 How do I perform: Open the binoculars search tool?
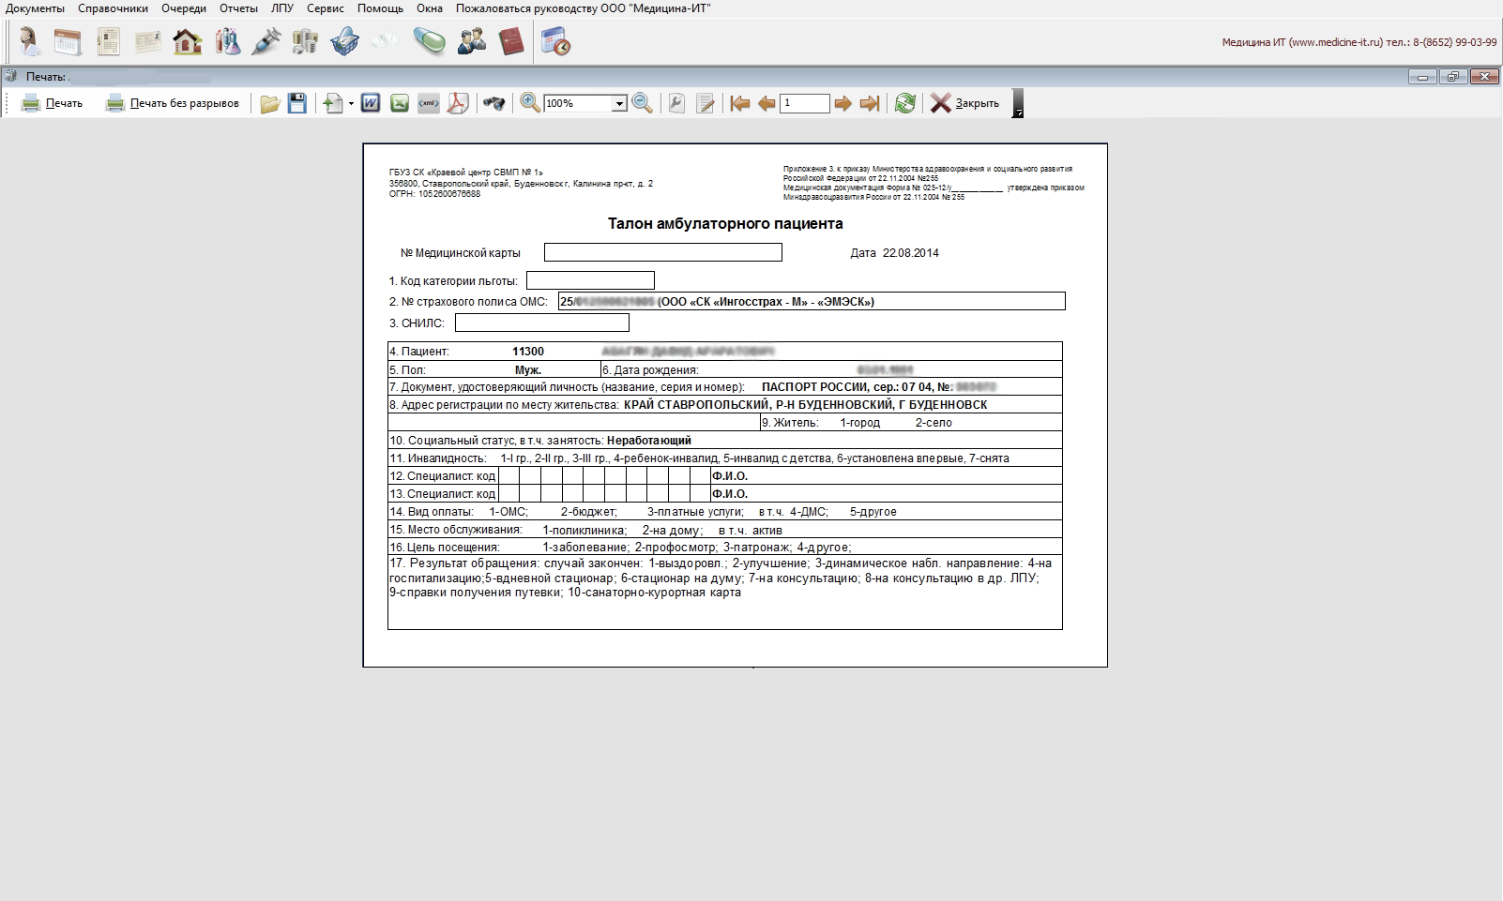coord(493,103)
